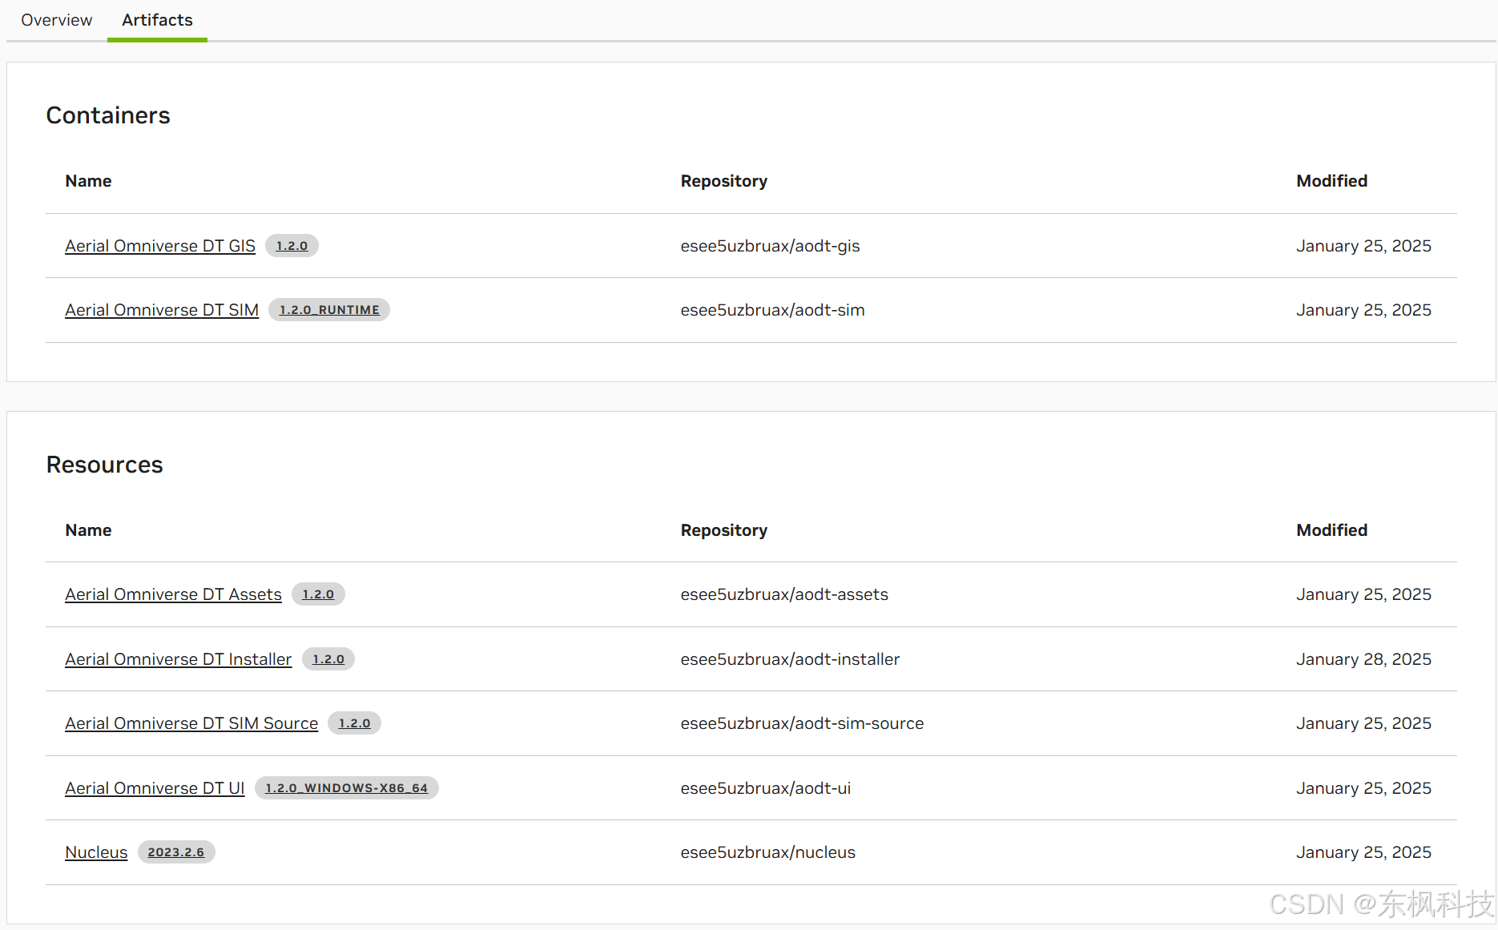
Task: Click the January 28, 2025 modified date
Action: click(x=1363, y=659)
